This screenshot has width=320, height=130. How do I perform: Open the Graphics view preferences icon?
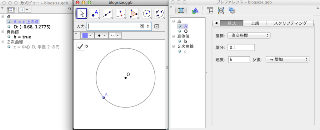(x=195, y=10)
